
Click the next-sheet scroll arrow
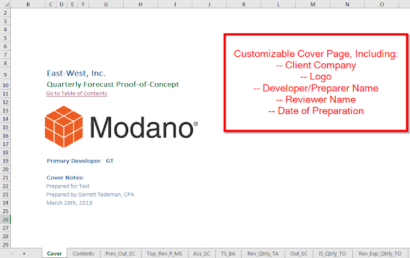[24, 254]
